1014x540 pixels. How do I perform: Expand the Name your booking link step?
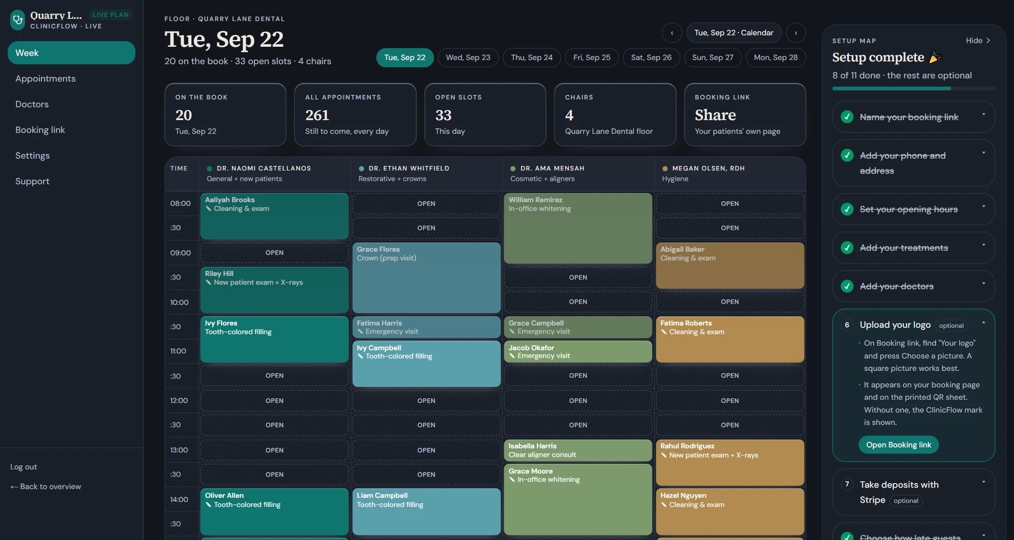983,114
